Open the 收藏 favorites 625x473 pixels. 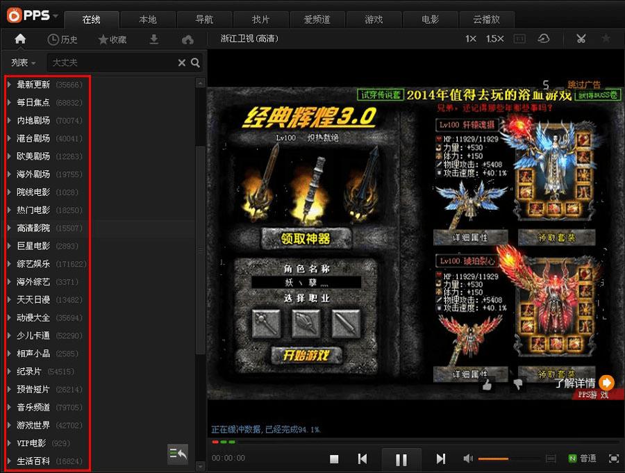[x=112, y=40]
